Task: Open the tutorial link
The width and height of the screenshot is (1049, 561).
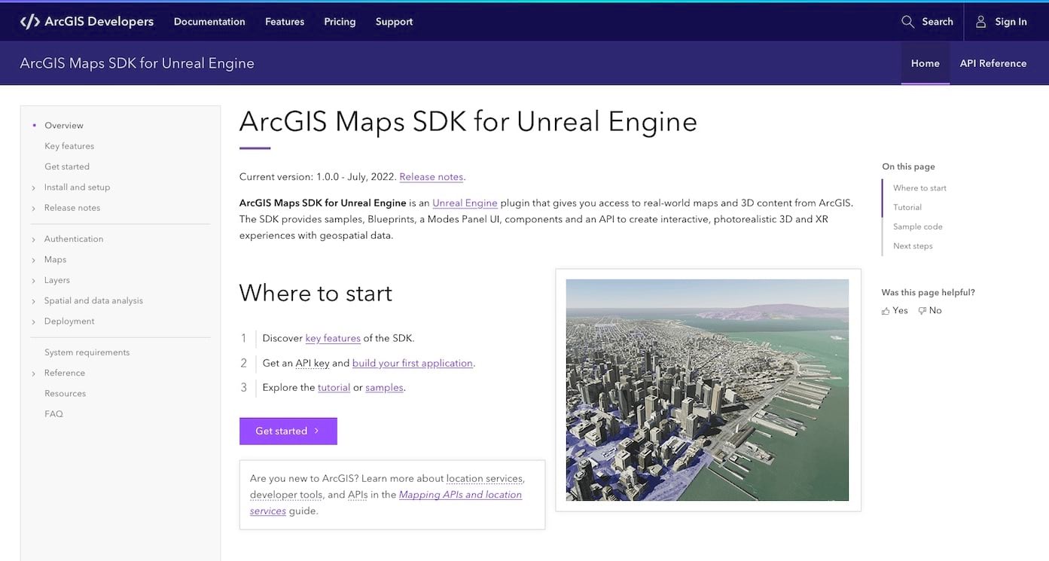Action: coord(334,388)
